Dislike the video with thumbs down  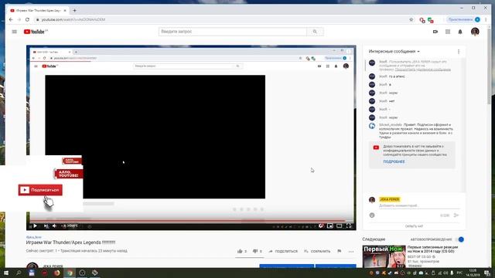tap(255, 251)
